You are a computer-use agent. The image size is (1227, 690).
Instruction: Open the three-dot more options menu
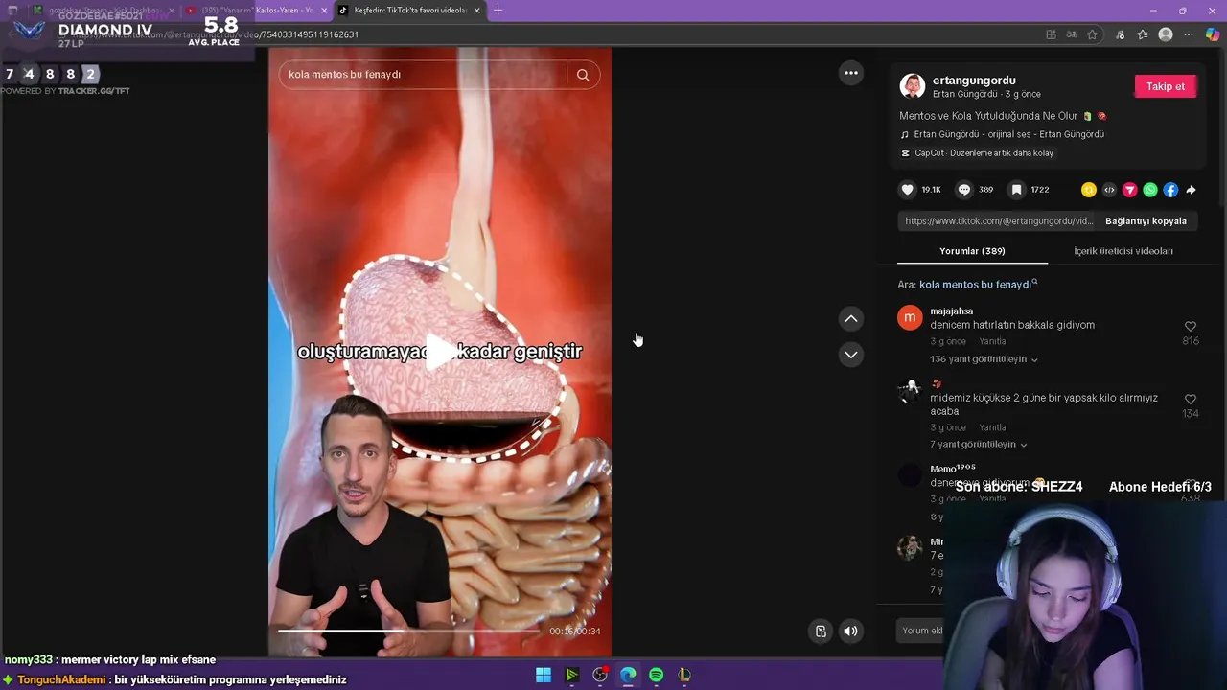[x=850, y=73]
